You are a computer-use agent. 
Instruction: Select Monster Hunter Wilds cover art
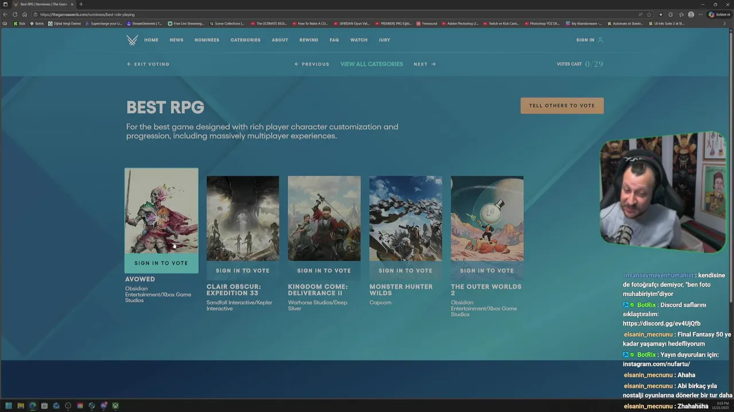(405, 218)
